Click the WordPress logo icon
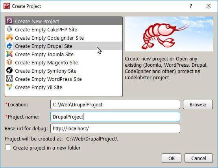The width and height of the screenshot is (218, 168). [9, 79]
